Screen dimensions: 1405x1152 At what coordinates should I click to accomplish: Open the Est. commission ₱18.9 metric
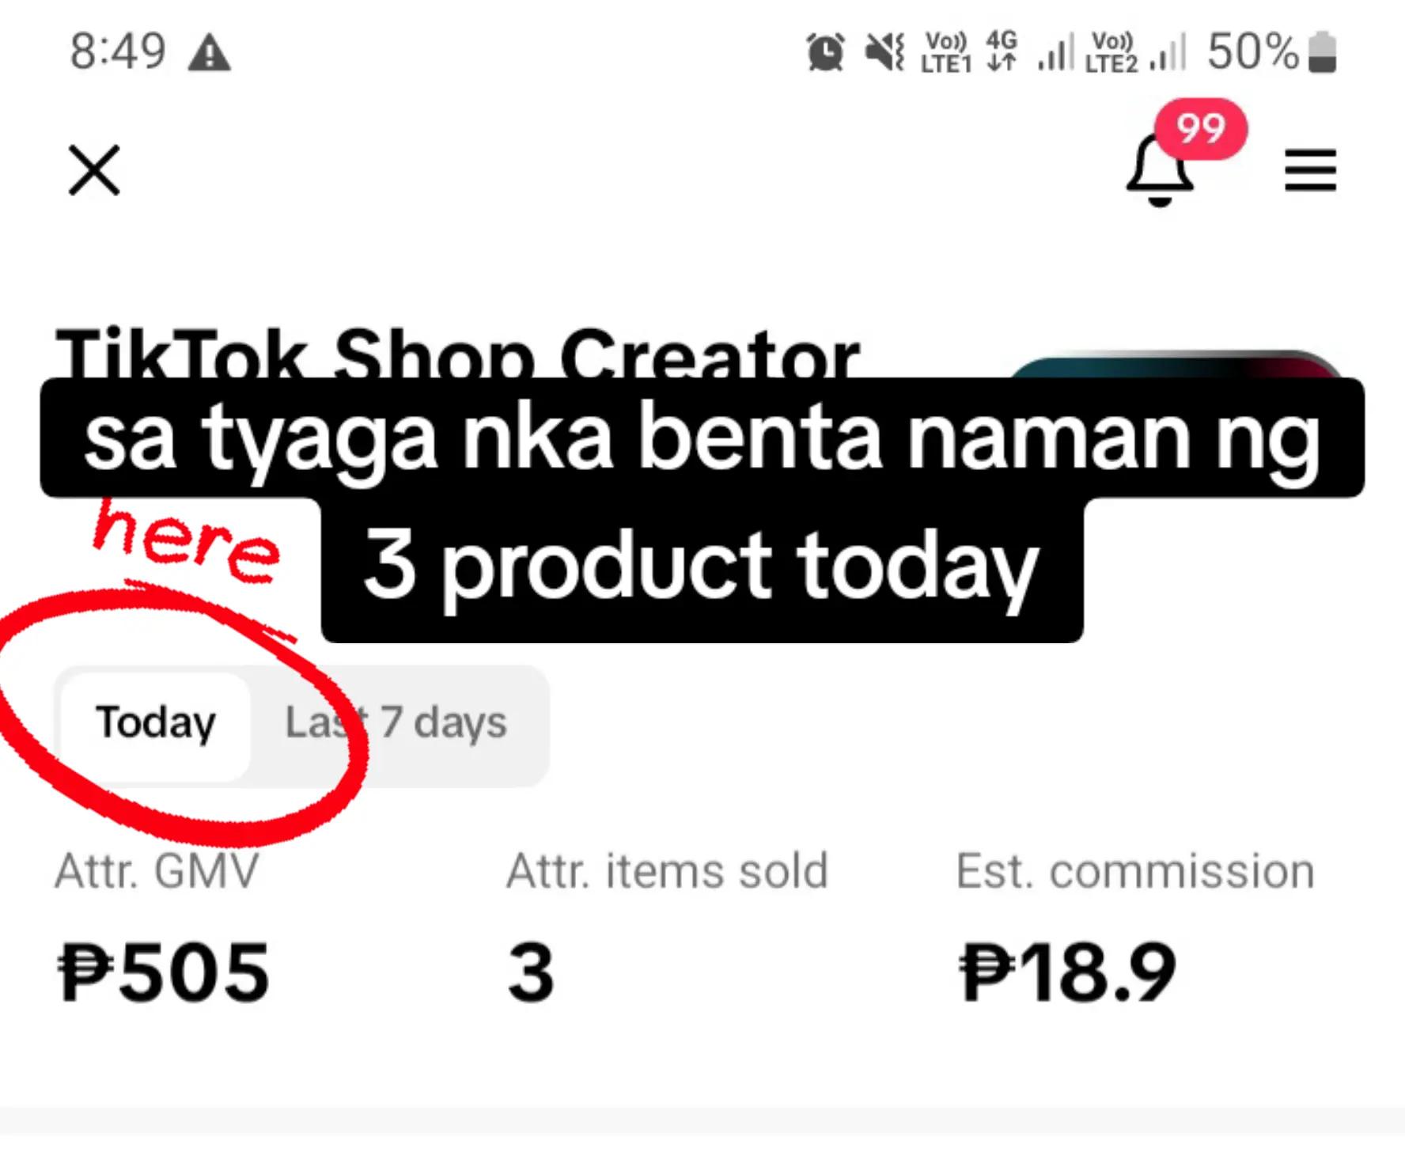(1135, 927)
